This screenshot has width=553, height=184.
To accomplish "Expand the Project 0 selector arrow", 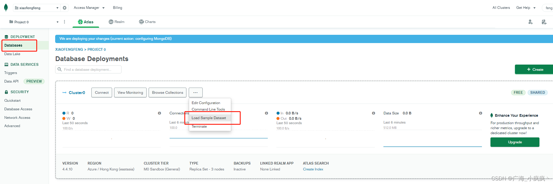I will click(58, 22).
